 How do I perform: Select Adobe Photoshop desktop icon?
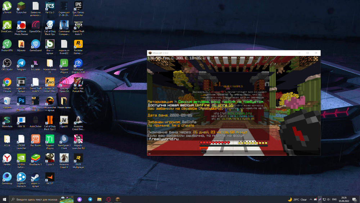pos(21,104)
